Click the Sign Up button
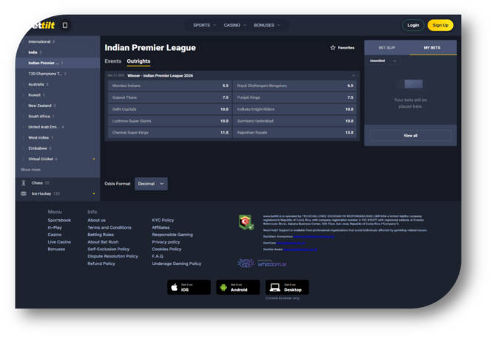This screenshot has width=492, height=338. pos(440,25)
